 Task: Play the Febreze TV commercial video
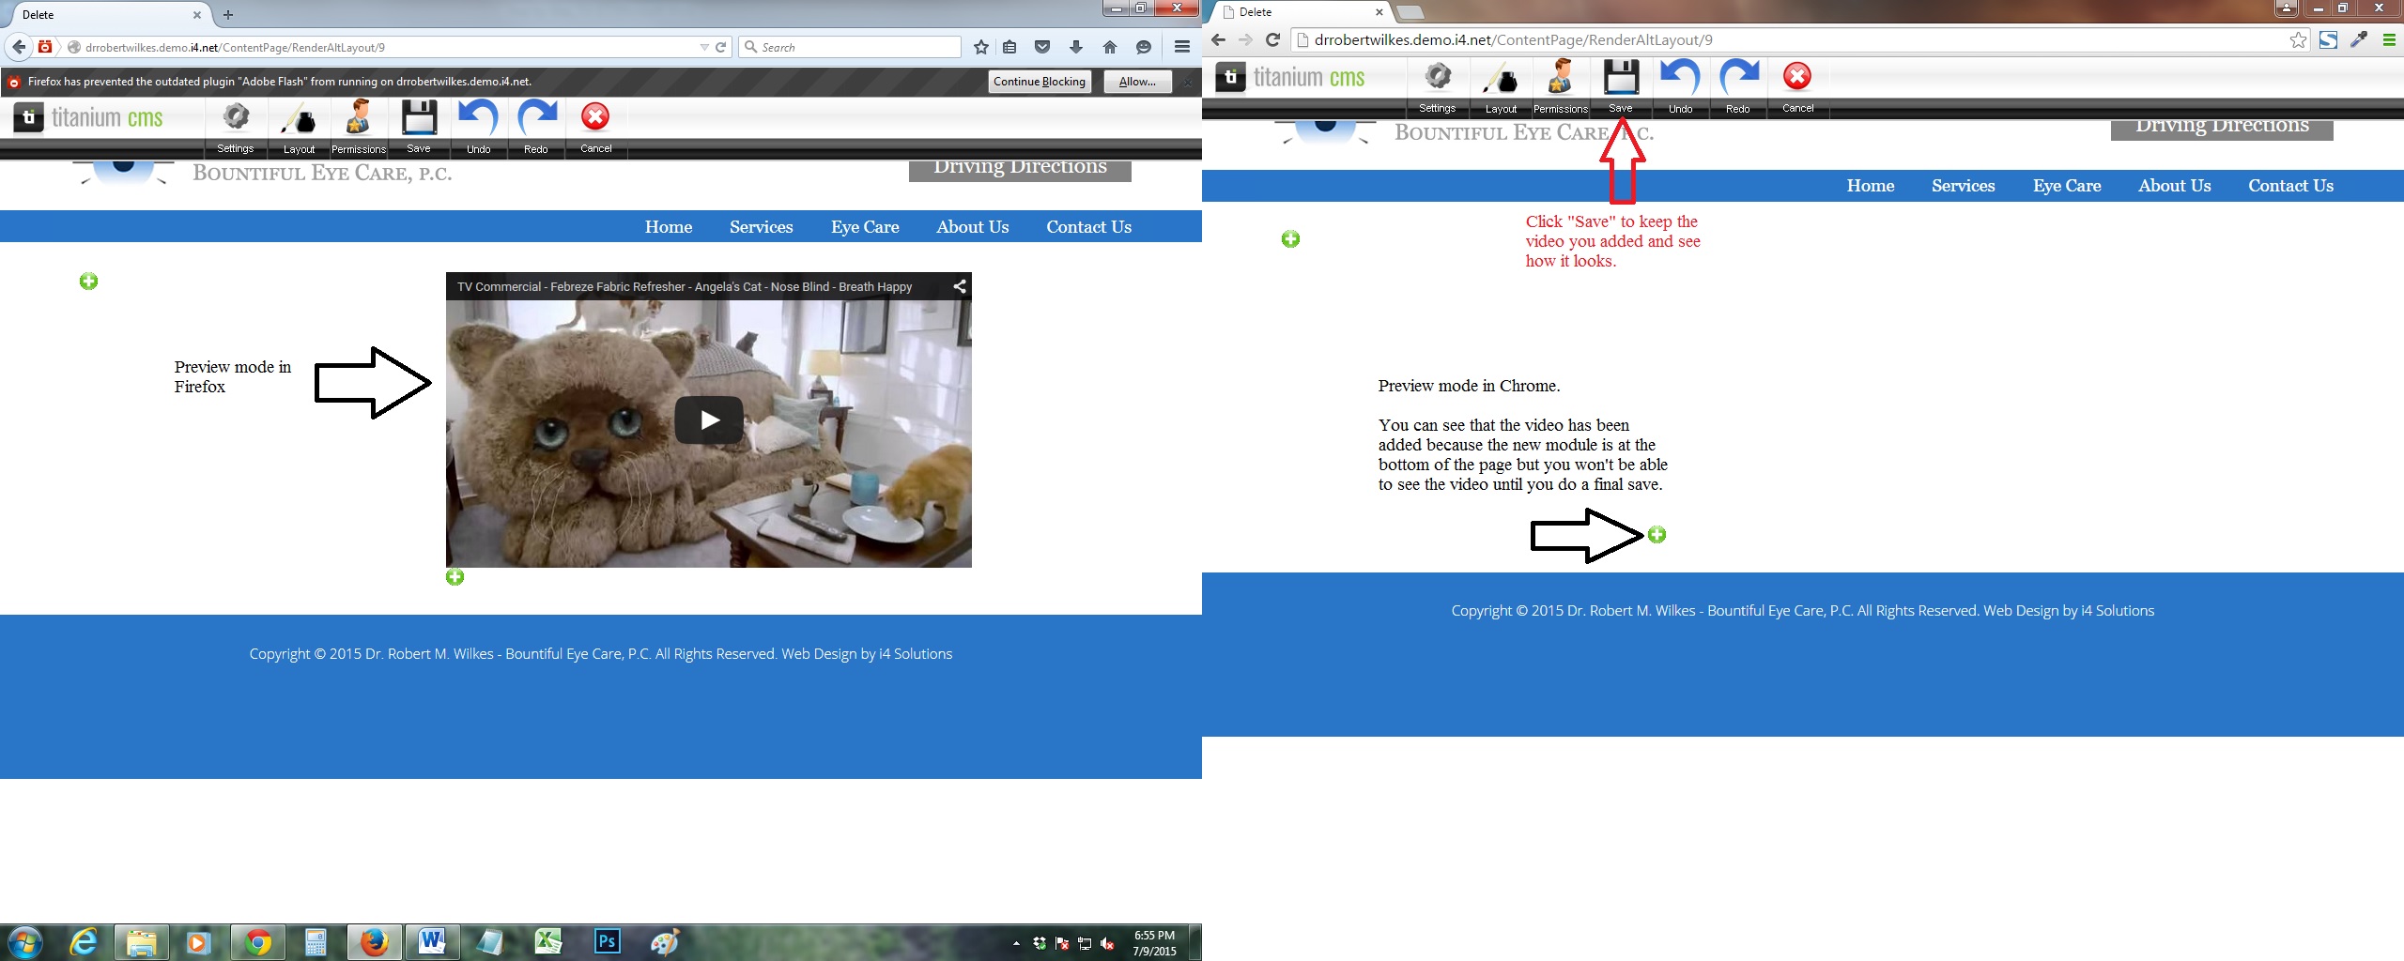(x=709, y=419)
